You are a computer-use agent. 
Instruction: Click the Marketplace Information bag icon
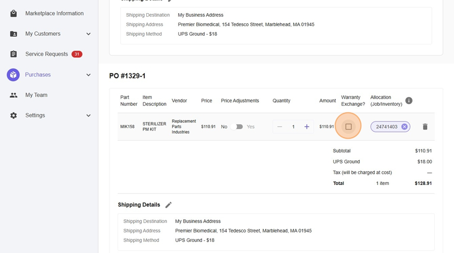click(x=14, y=14)
